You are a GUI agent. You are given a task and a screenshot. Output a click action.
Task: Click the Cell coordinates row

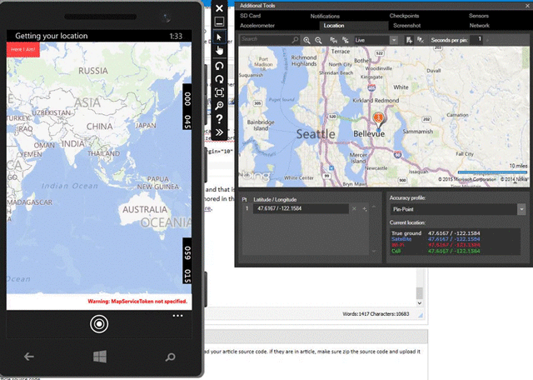coord(436,251)
